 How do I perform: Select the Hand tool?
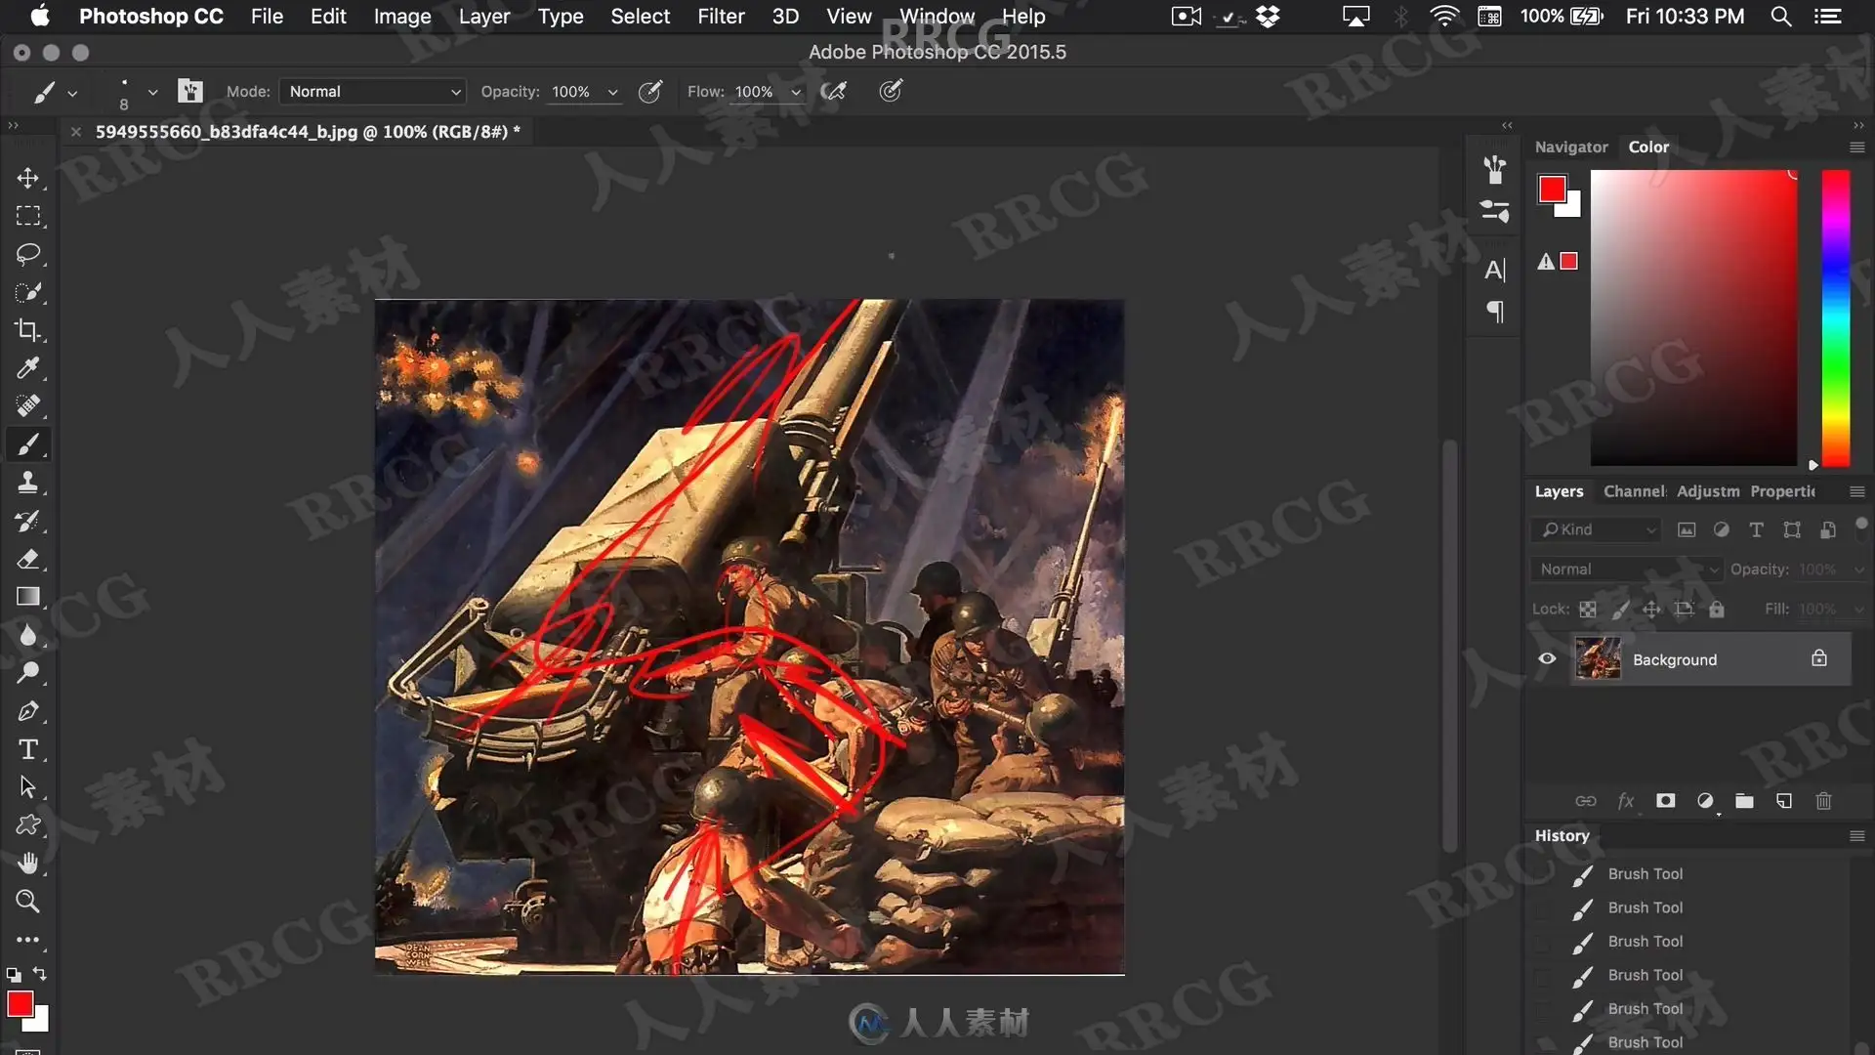tap(27, 864)
